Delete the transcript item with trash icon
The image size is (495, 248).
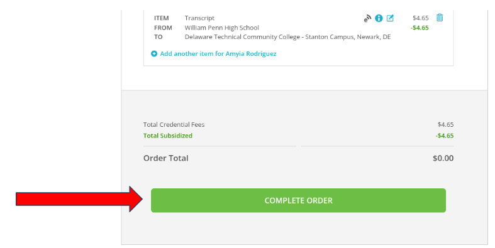click(x=440, y=18)
